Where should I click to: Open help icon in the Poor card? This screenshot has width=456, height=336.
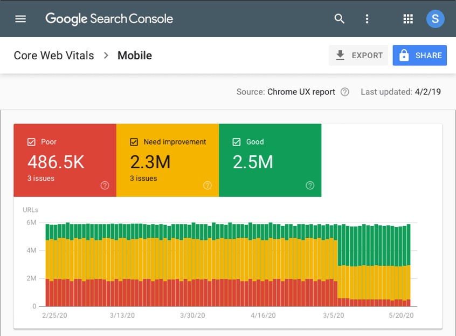pyautogui.click(x=105, y=186)
